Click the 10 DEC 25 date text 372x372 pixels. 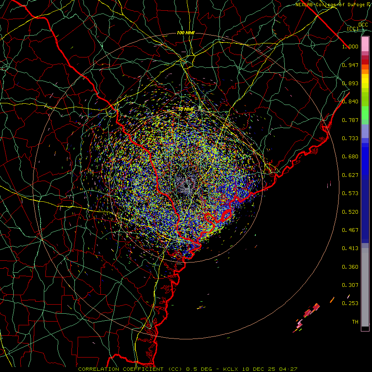[x=259, y=369]
